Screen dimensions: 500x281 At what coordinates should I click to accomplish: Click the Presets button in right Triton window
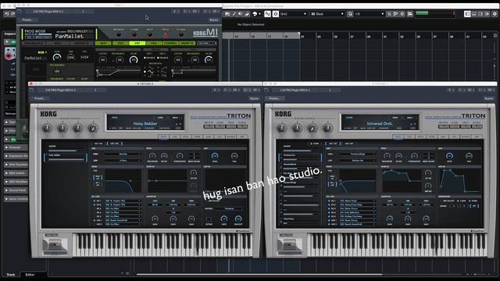coord(274,98)
